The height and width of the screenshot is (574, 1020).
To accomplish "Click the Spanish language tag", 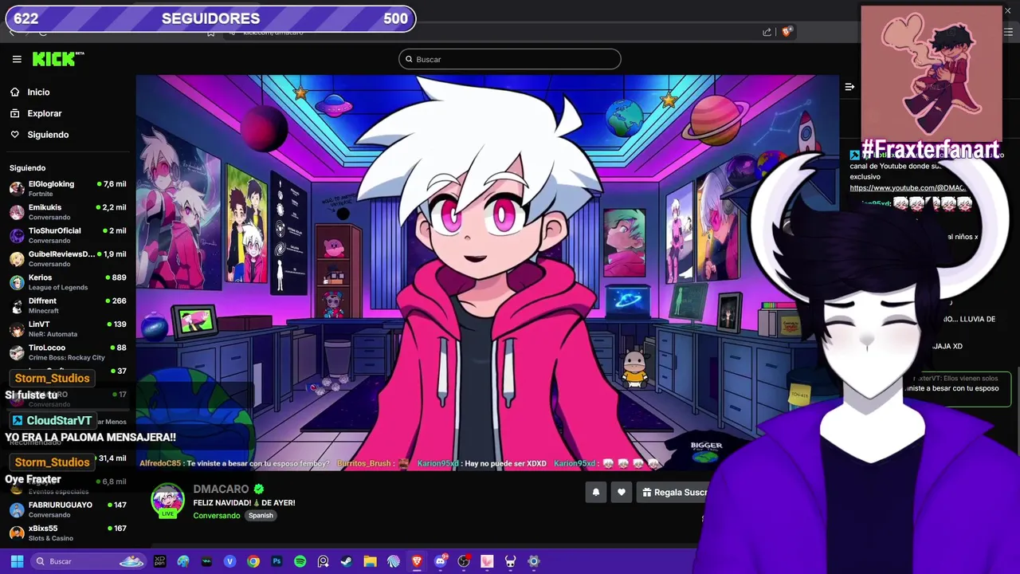I will pyautogui.click(x=261, y=516).
